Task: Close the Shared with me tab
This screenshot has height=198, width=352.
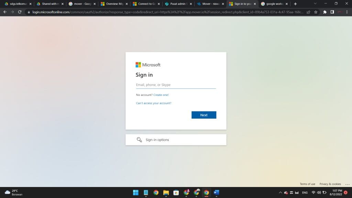Action: tap(63, 4)
